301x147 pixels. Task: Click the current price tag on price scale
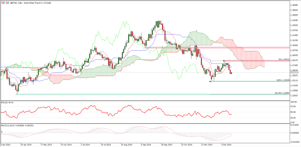tap(294, 73)
